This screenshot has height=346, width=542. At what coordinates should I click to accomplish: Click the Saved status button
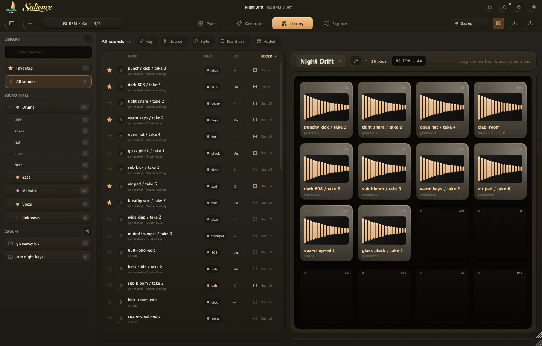469,23
